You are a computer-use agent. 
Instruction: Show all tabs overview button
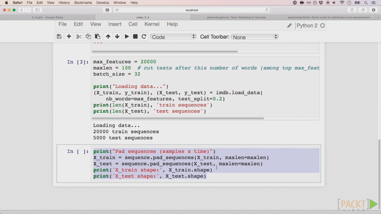tap(363, 10)
